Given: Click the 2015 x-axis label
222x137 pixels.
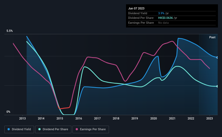Looking at the screenshot, I should 60,118.
